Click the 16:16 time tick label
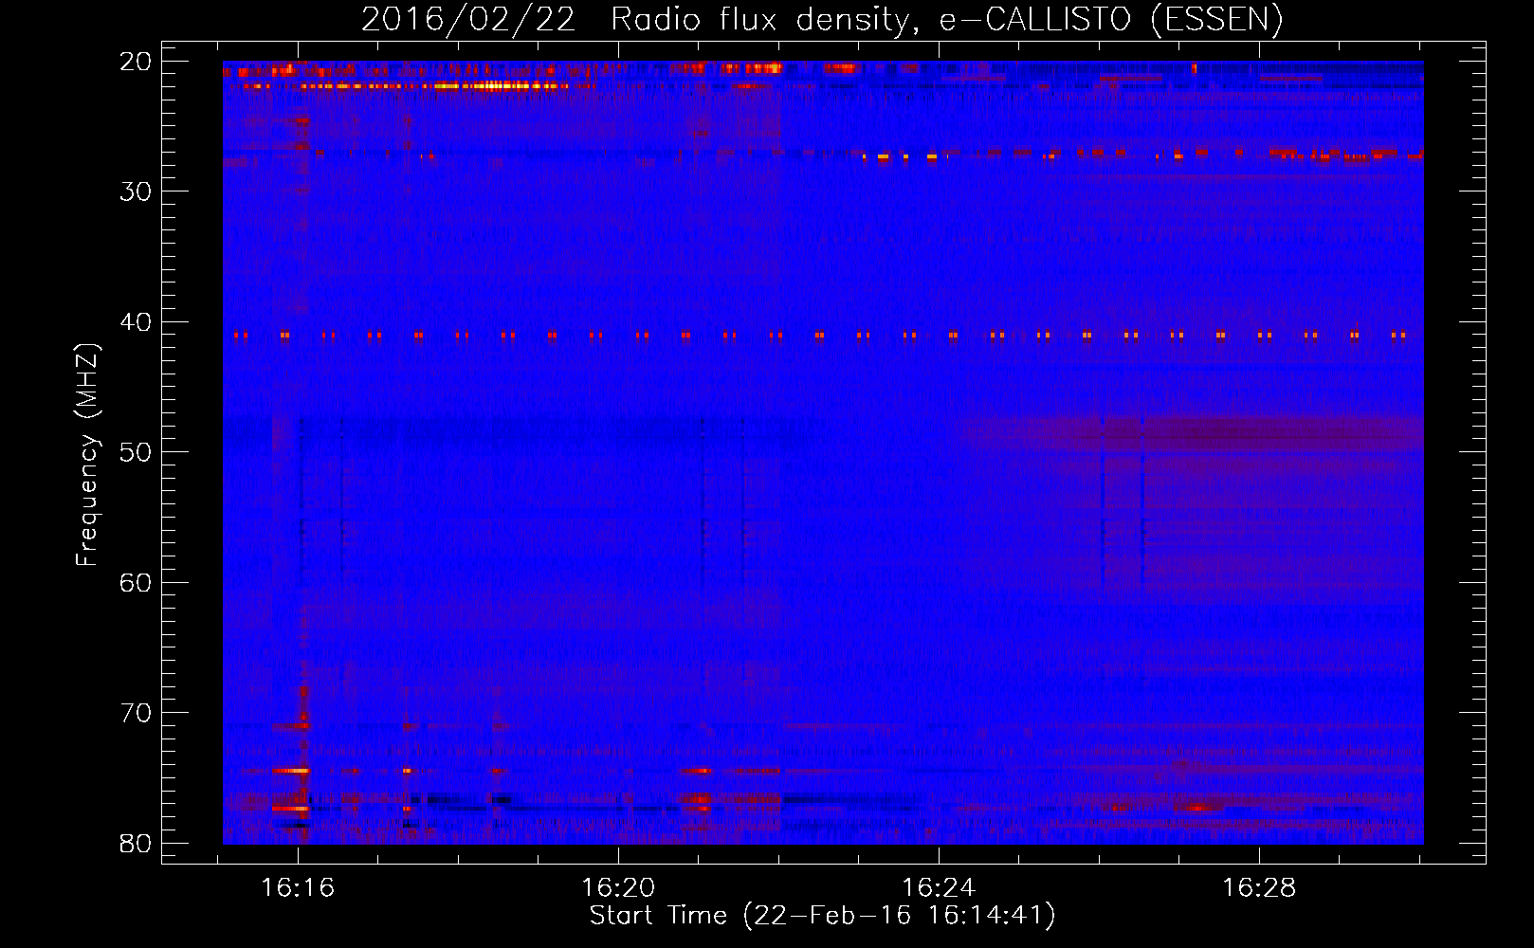The height and width of the screenshot is (948, 1534). point(298,888)
